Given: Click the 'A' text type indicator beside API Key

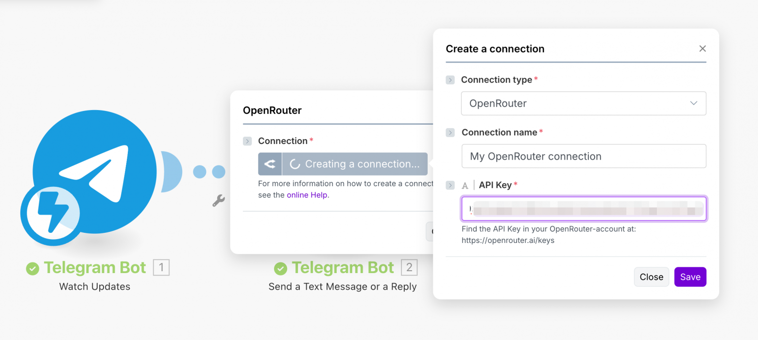Looking at the screenshot, I should [x=465, y=185].
